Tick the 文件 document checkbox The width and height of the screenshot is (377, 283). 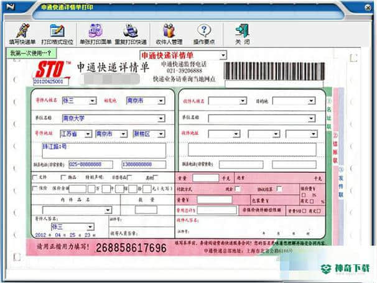point(35,177)
